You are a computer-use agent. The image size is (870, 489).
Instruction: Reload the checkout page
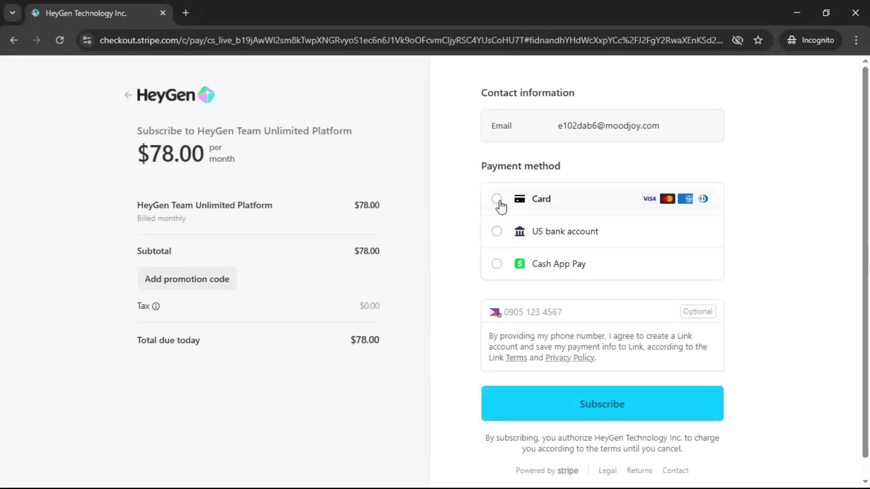click(x=59, y=40)
